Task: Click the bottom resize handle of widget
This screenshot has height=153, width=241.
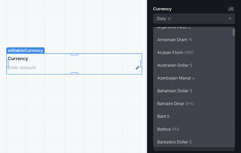Action: tap(74, 73)
